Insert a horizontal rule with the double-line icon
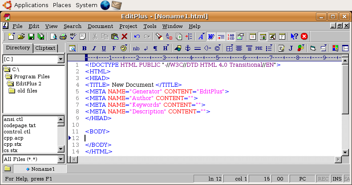The height and width of the screenshot is (185, 352). point(198,48)
